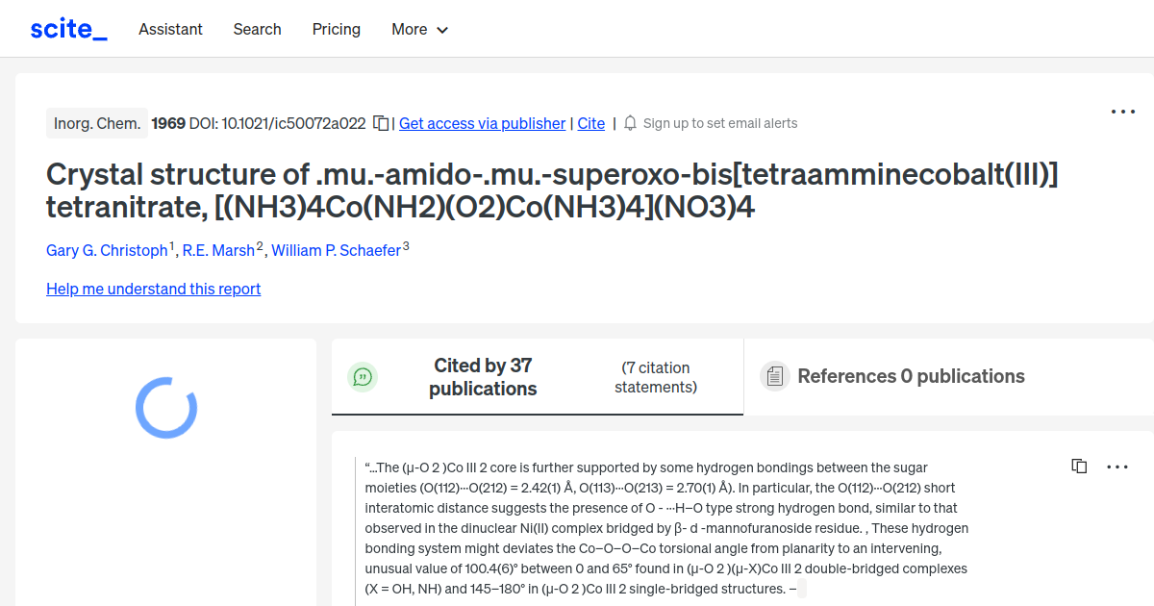This screenshot has width=1154, height=606.
Task: Open the three-dot menu beside the paper title
Action: pyautogui.click(x=1123, y=112)
